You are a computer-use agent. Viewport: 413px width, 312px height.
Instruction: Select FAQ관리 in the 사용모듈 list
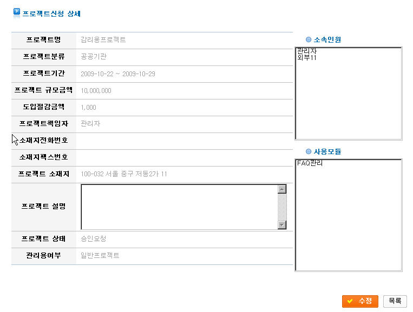tap(310, 163)
